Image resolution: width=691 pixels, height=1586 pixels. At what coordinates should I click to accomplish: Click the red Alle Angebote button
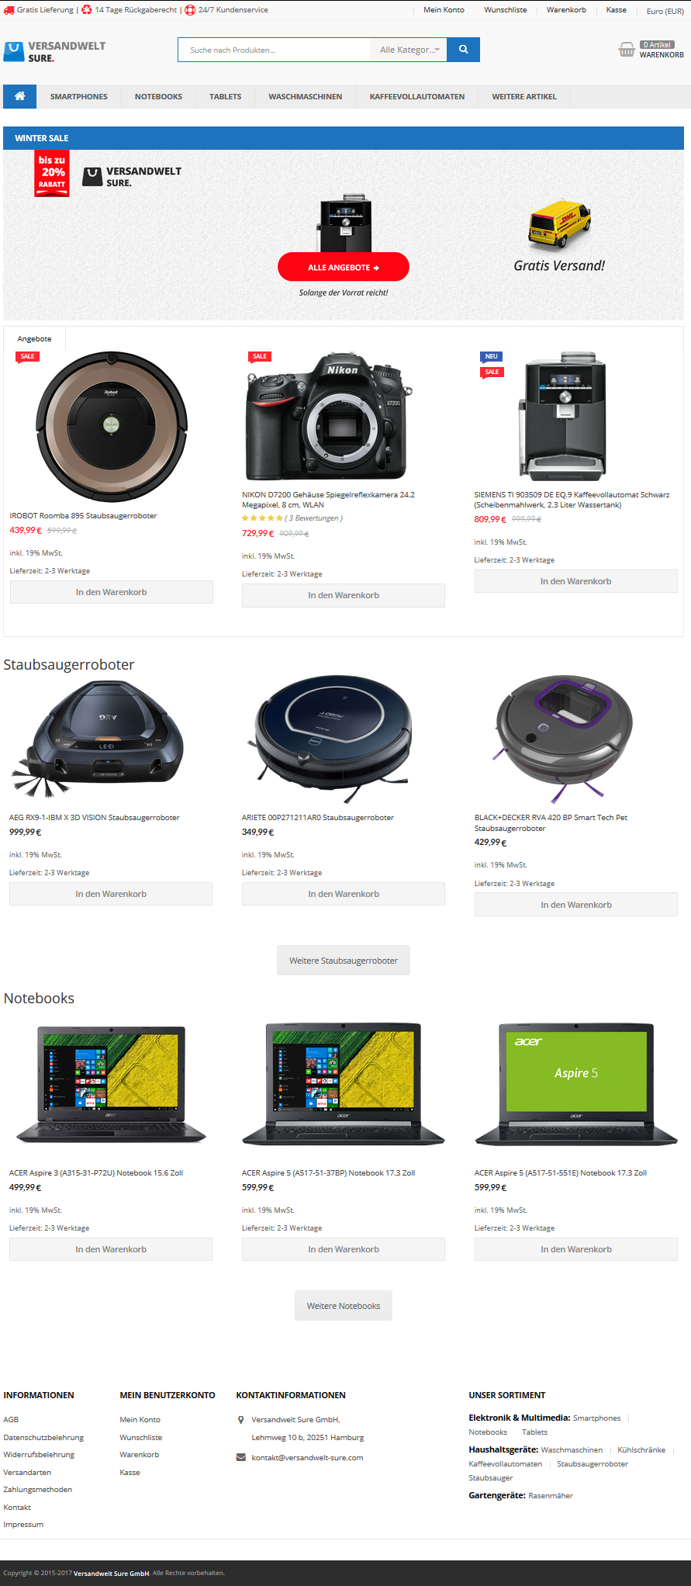[344, 268]
